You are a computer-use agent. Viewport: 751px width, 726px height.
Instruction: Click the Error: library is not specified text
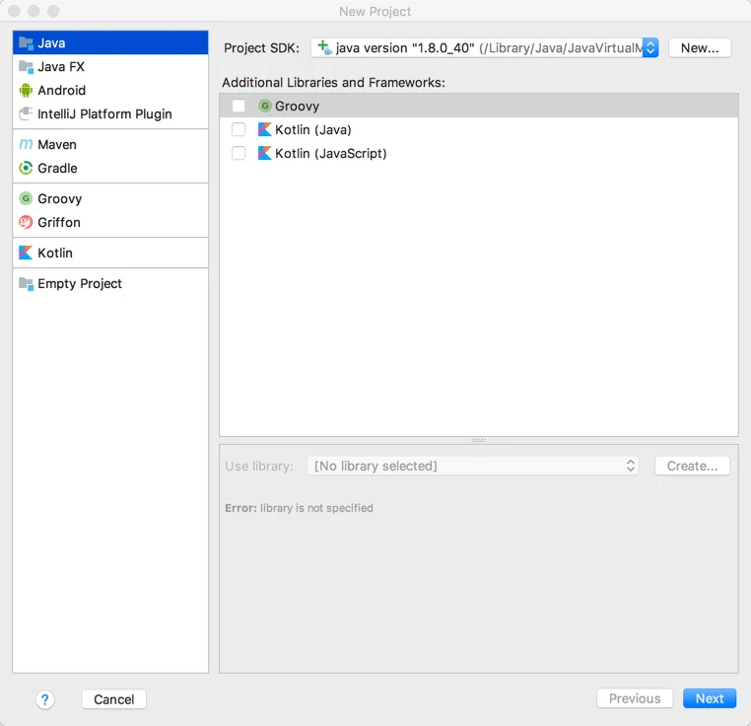click(299, 508)
